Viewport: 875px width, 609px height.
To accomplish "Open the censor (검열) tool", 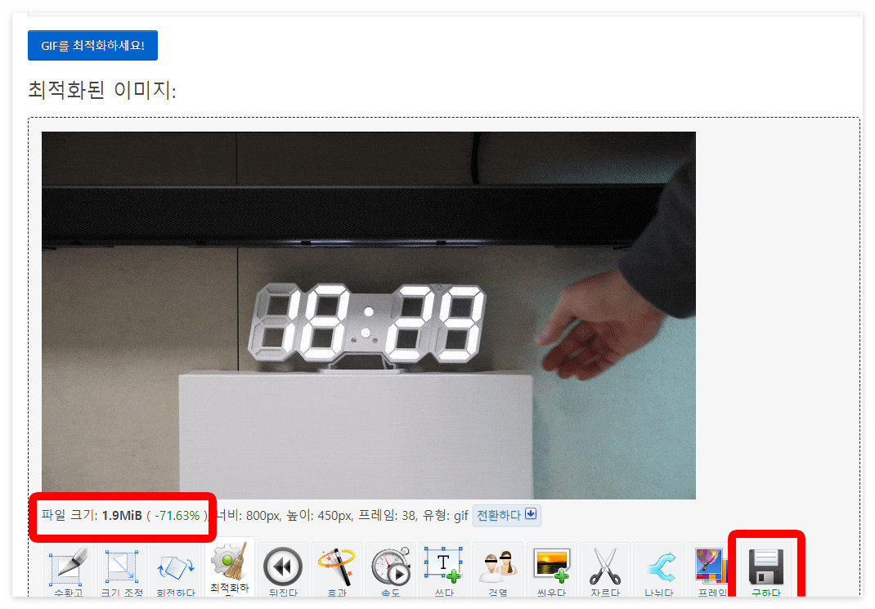I will coord(498,571).
